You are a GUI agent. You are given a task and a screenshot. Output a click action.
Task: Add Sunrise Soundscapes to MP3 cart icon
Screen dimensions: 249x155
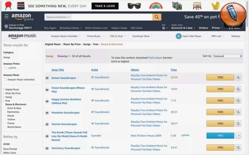click(x=238, y=124)
